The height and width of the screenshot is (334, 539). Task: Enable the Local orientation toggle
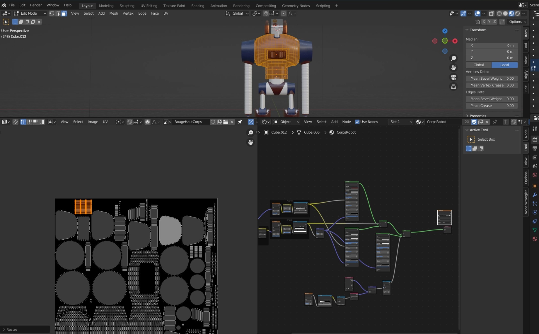point(504,65)
